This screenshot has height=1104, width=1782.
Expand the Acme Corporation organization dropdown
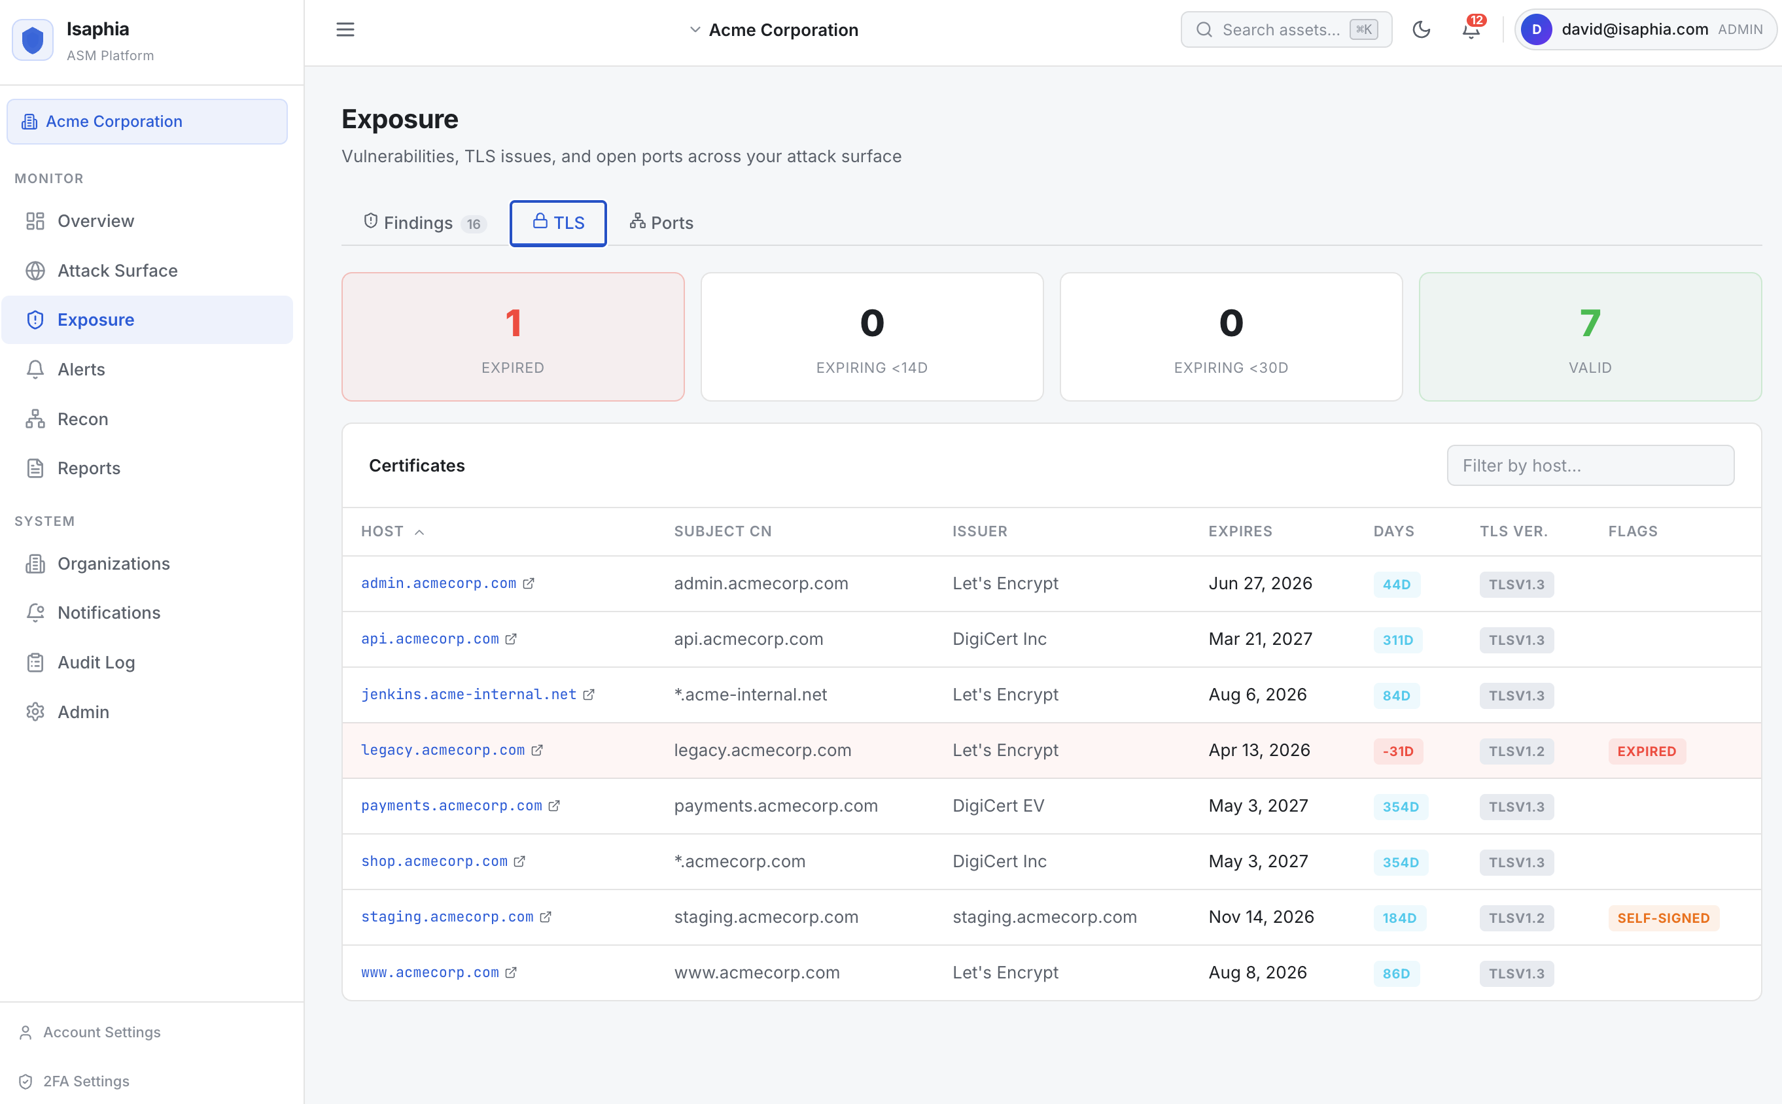pos(774,30)
